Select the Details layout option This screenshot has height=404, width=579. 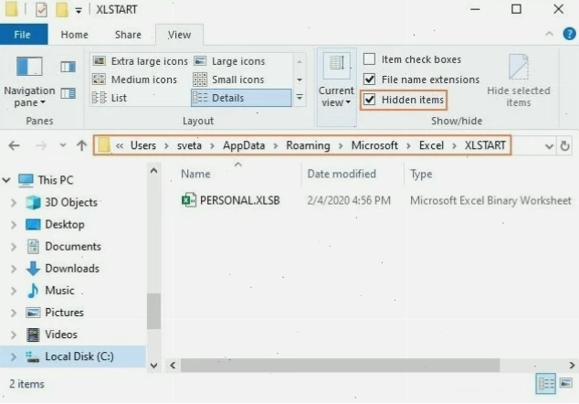(241, 98)
